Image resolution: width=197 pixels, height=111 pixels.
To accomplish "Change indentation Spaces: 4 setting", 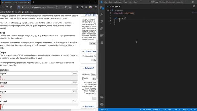I will click(156, 109).
